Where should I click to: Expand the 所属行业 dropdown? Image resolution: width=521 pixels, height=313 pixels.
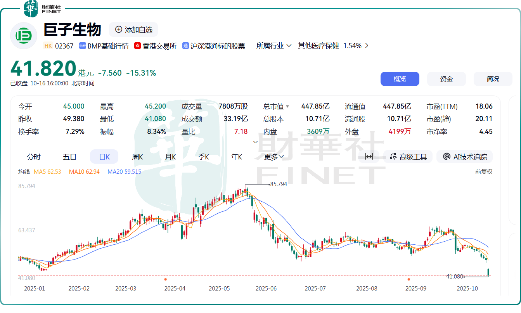274,46
